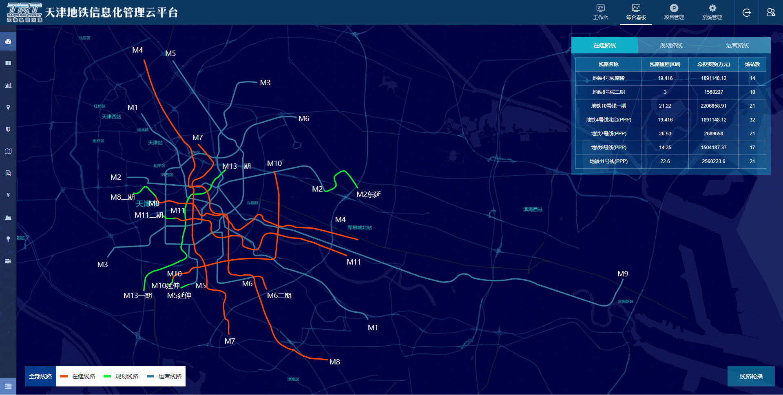Select the 地铁7号线(PPP) table row
The image size is (783, 395).
(x=671, y=134)
